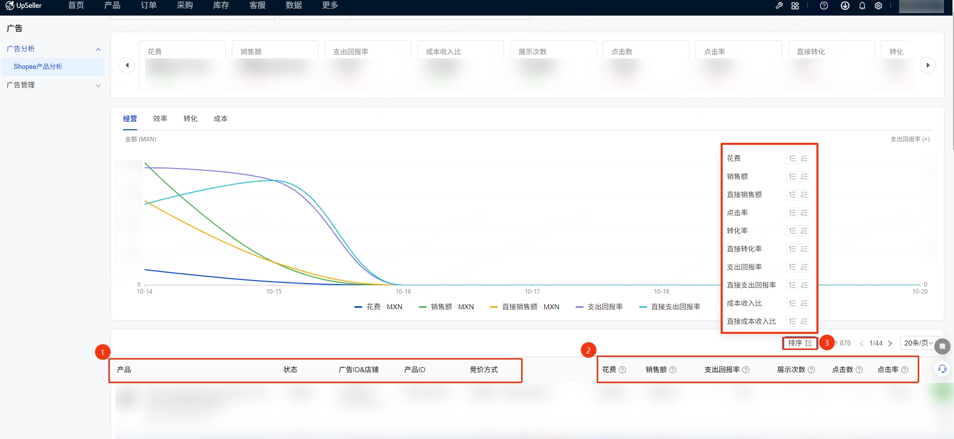954x439 pixels.
Task: Sort 直接转化率 ascending in the sort panel
Action: (x=792, y=249)
